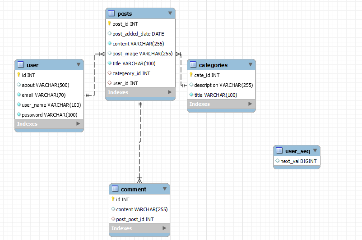Screen dimensions: 362x240
Task: Select the email VARCHAR(70) column
Action: 49,95
